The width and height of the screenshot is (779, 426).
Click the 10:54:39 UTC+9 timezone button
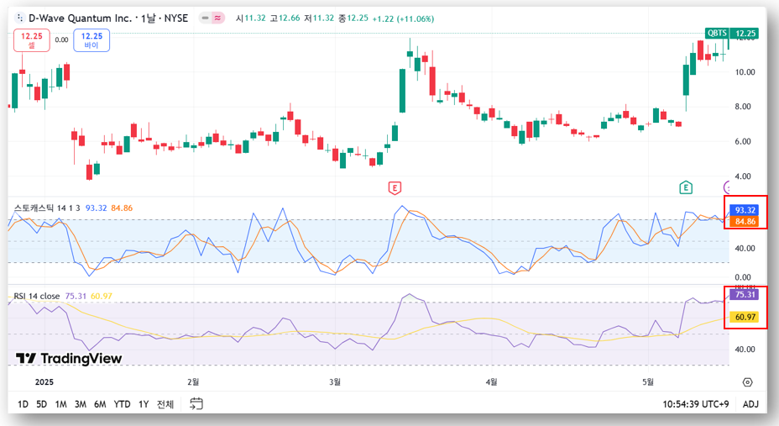696,404
